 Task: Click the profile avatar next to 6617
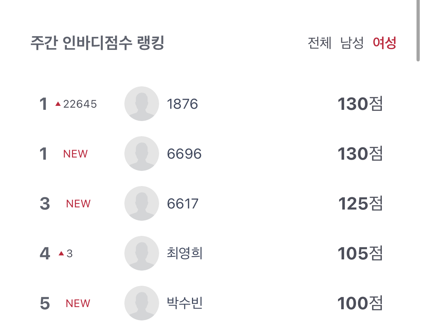pyautogui.click(x=141, y=203)
